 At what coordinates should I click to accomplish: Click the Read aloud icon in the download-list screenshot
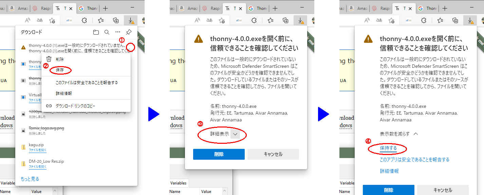pos(28,20)
